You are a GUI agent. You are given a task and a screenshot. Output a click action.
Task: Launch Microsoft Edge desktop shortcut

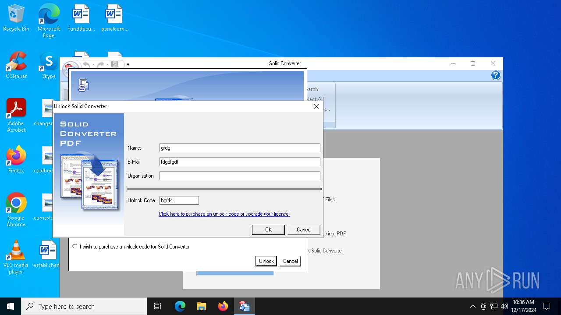(x=49, y=21)
